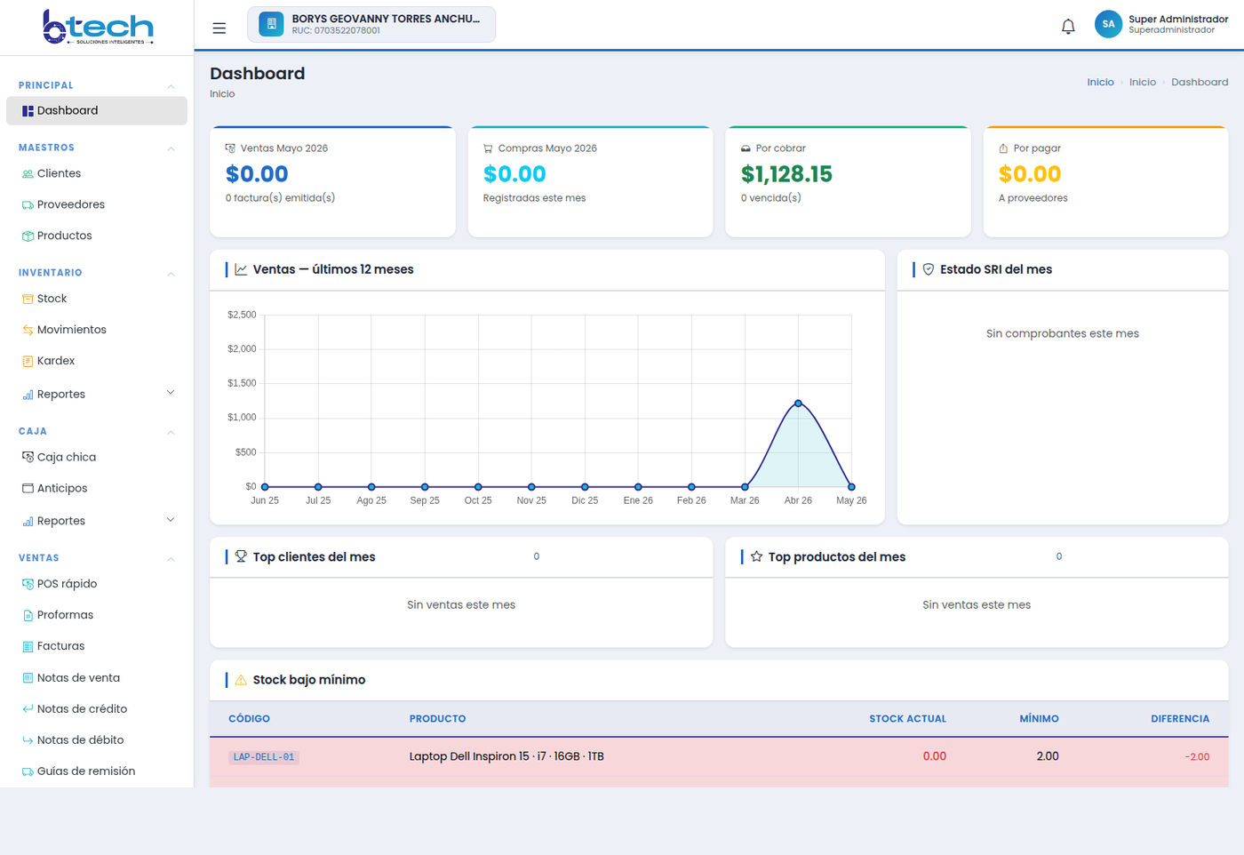Click the Caja chica cash icon

click(x=28, y=458)
